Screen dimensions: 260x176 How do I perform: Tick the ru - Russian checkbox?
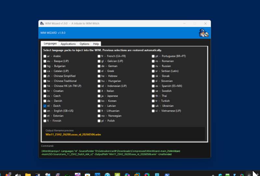pyautogui.click(x=153, y=66)
